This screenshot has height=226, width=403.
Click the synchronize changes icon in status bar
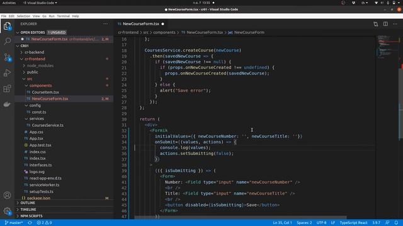click(x=30, y=223)
